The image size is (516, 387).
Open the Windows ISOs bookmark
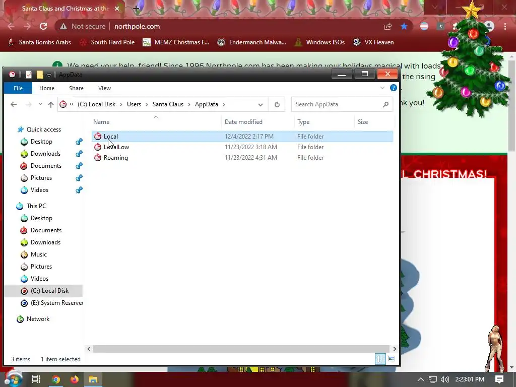click(x=319, y=42)
